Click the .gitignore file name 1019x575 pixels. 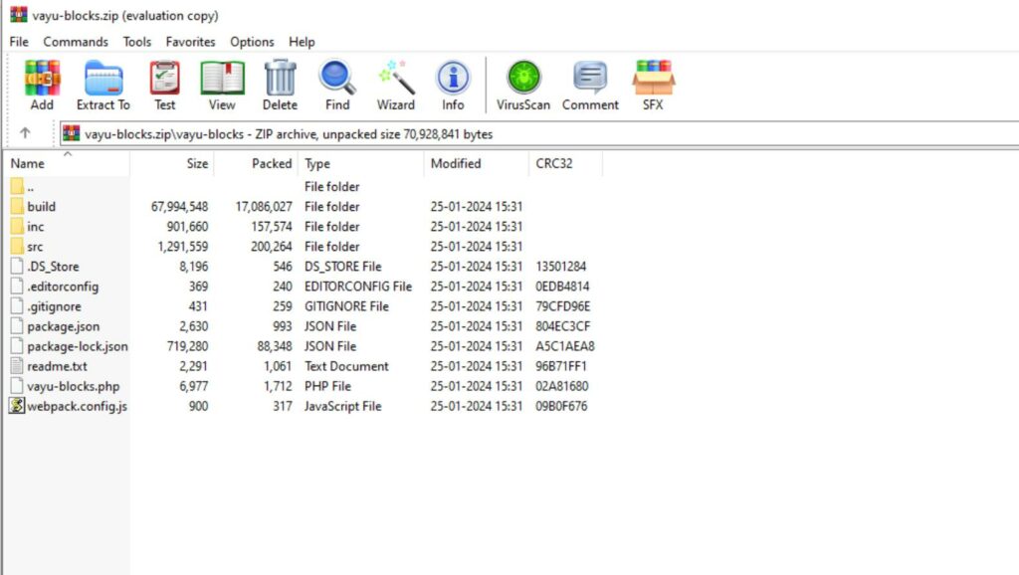click(54, 306)
